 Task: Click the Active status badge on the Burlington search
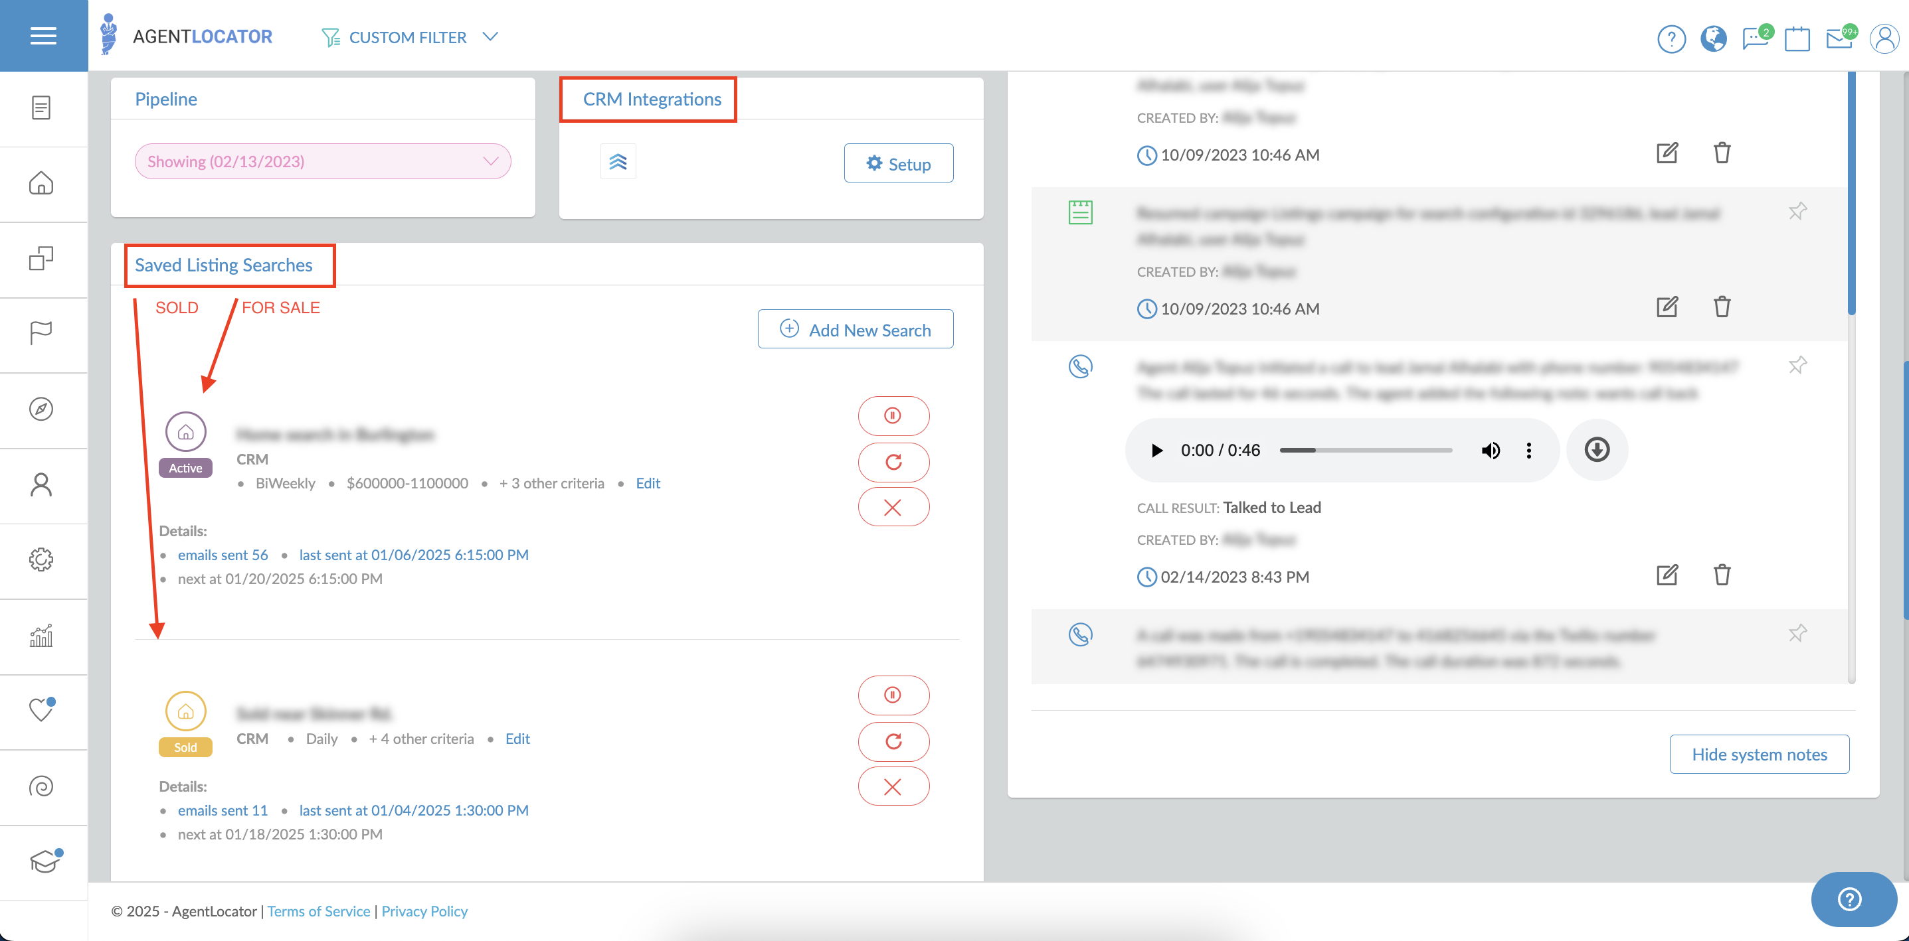point(185,467)
